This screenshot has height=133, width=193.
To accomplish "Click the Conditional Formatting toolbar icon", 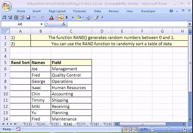I will 88,17.
